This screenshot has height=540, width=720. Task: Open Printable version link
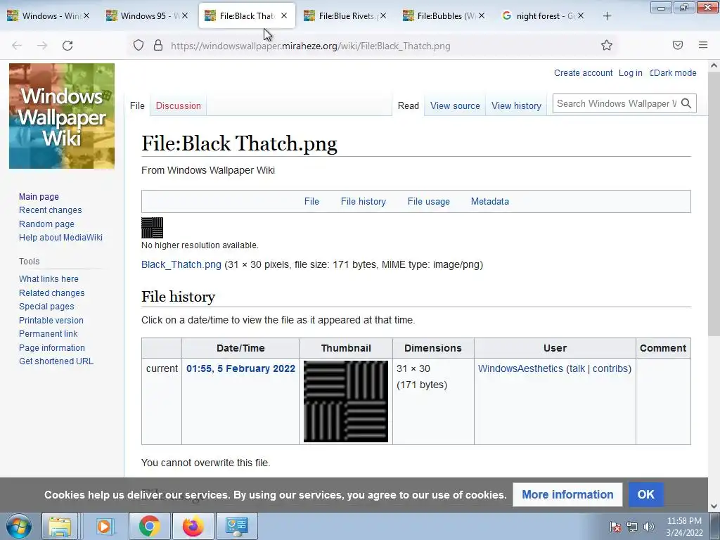pyautogui.click(x=51, y=321)
